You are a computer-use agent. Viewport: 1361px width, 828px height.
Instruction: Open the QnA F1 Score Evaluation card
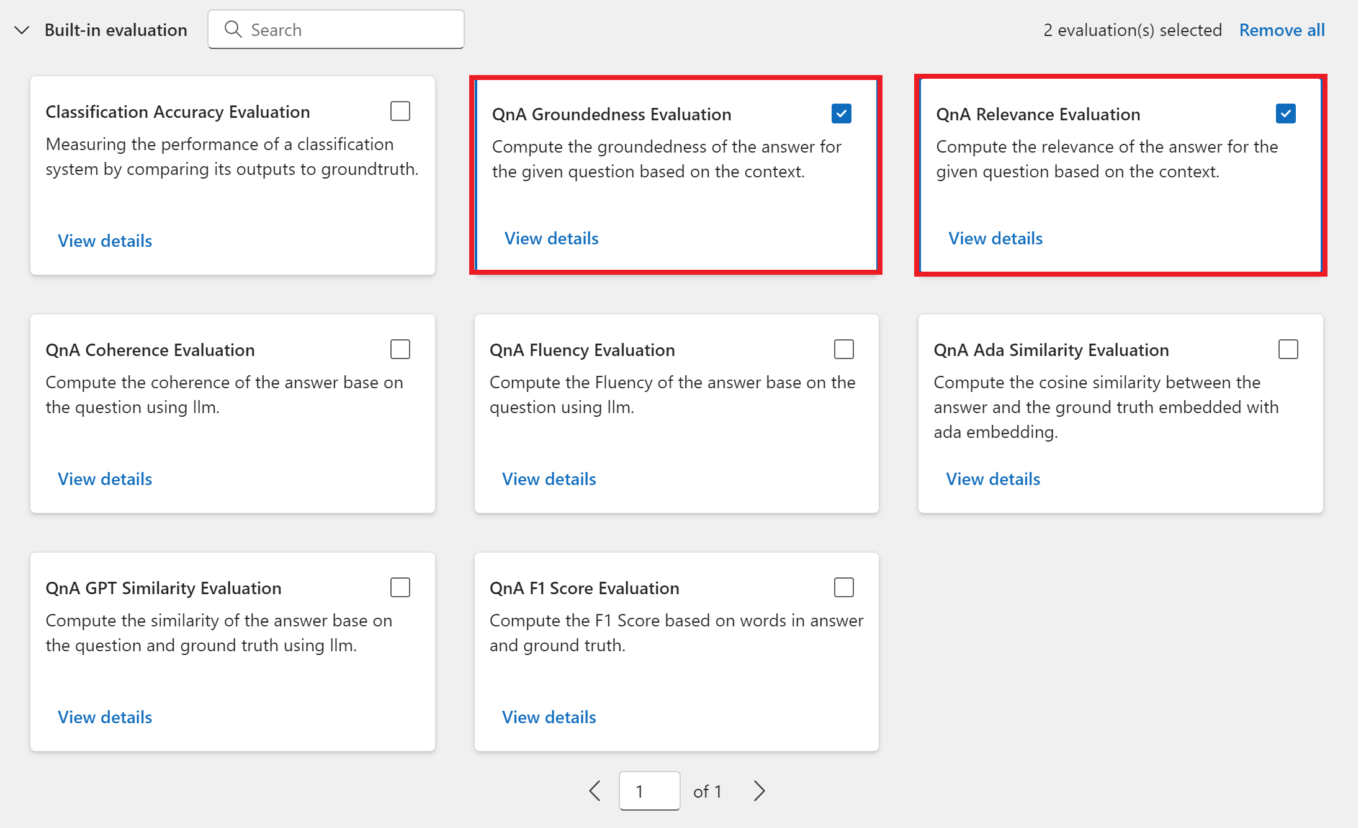click(x=676, y=652)
